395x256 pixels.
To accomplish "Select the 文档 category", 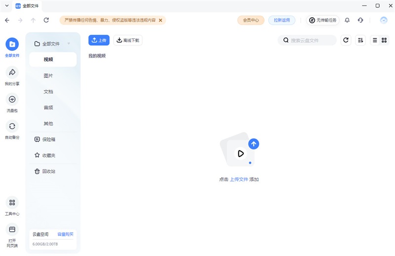I will (x=48, y=92).
